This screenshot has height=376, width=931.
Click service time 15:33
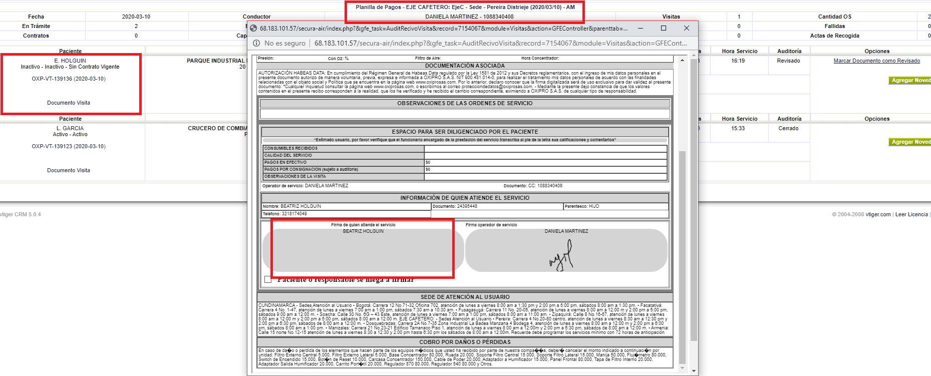[x=738, y=128]
